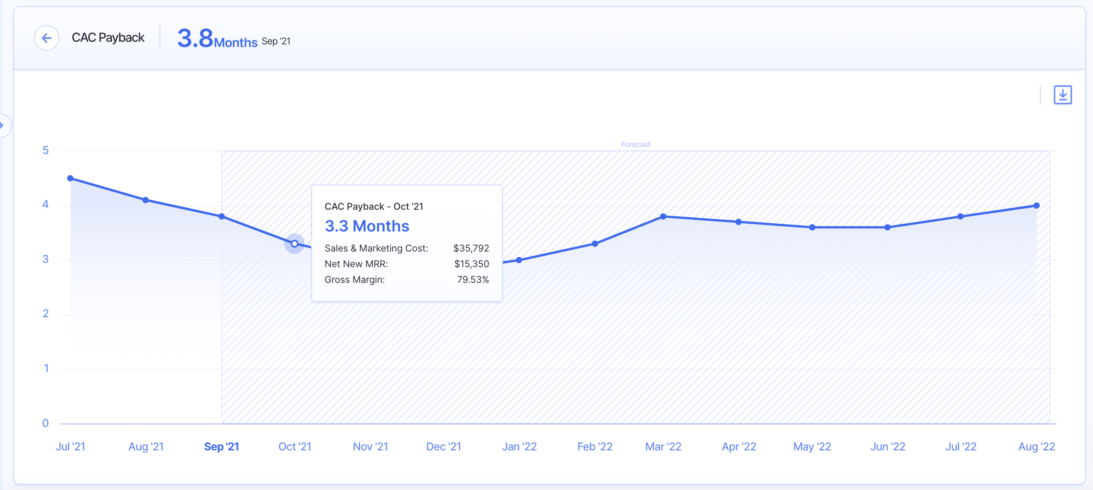Click the Apr '22 data point

coord(739,222)
